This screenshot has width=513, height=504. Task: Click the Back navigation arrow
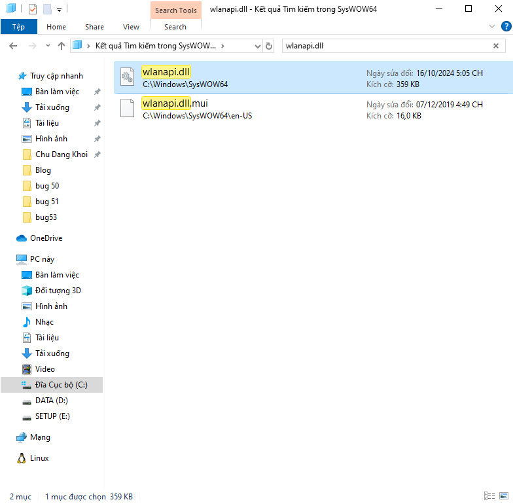point(13,46)
